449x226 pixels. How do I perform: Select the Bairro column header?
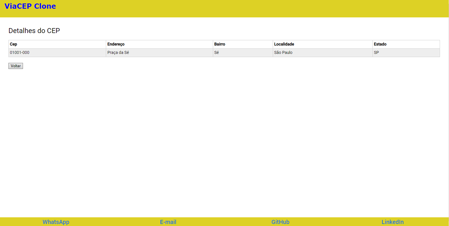[x=220, y=44]
